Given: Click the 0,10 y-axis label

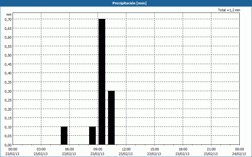Looking at the screenshot, I should tap(8, 127).
